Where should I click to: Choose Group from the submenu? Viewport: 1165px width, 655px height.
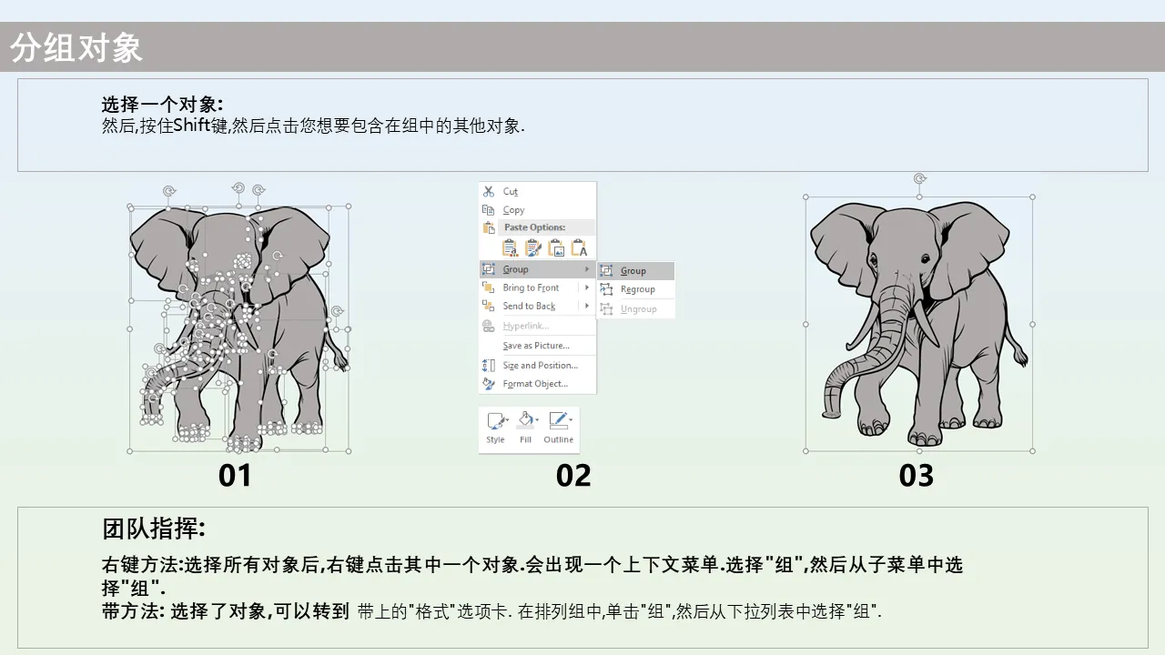633,271
